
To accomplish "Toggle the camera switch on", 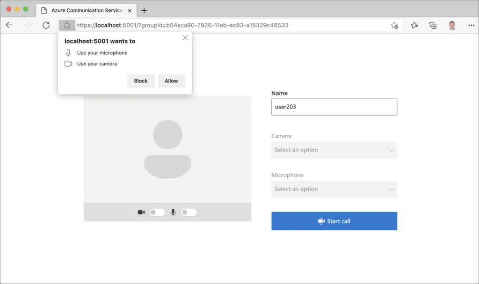I will coord(157,212).
